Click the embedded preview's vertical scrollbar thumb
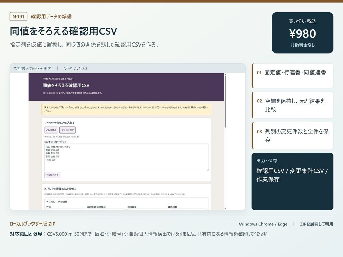Viewport: 343px width, 257px height. pos(225,101)
